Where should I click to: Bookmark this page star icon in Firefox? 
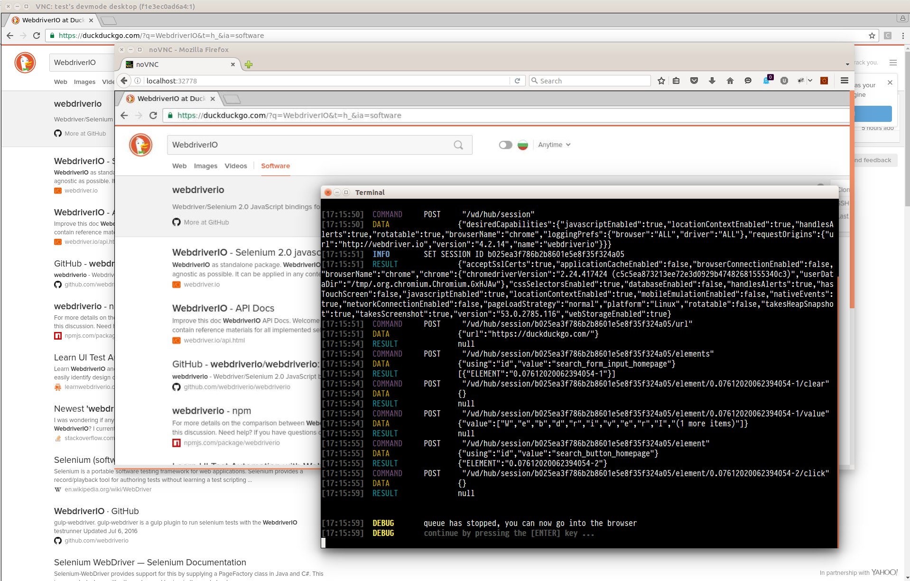point(661,81)
